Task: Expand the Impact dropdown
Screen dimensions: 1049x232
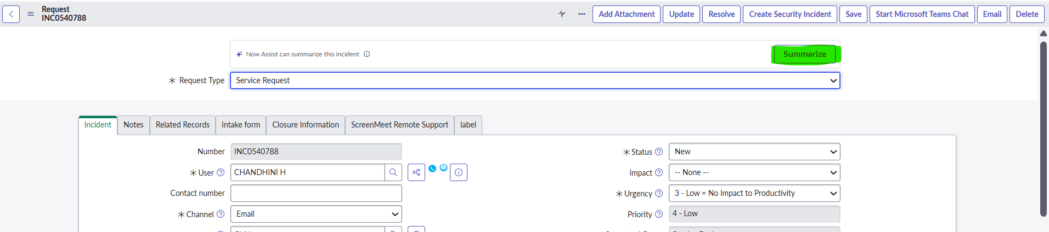Action: click(754, 172)
